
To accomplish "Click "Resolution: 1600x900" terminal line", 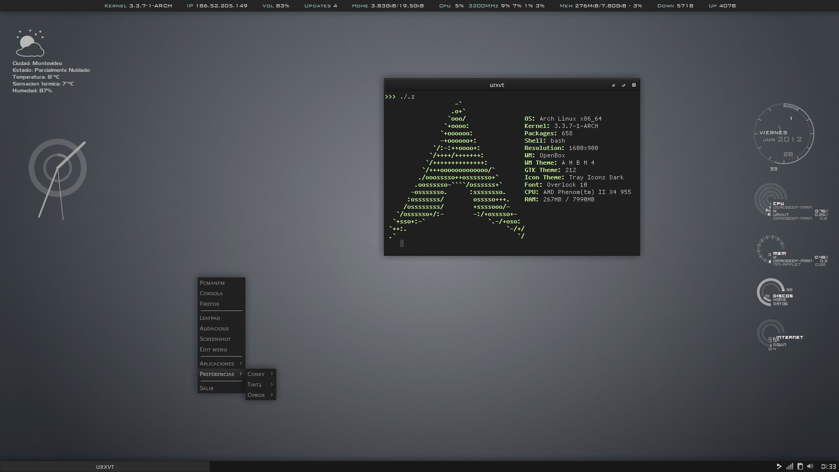I will pyautogui.click(x=561, y=148).
